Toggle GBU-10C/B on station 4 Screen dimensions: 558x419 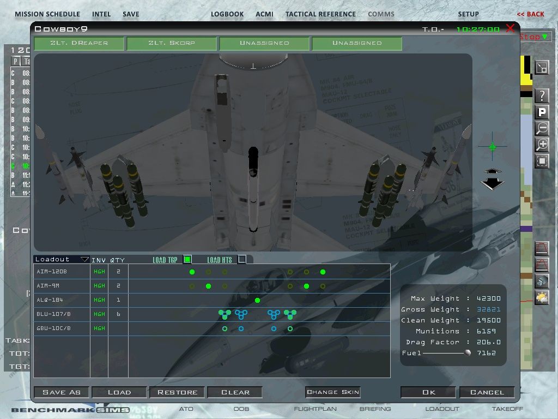tap(241, 329)
